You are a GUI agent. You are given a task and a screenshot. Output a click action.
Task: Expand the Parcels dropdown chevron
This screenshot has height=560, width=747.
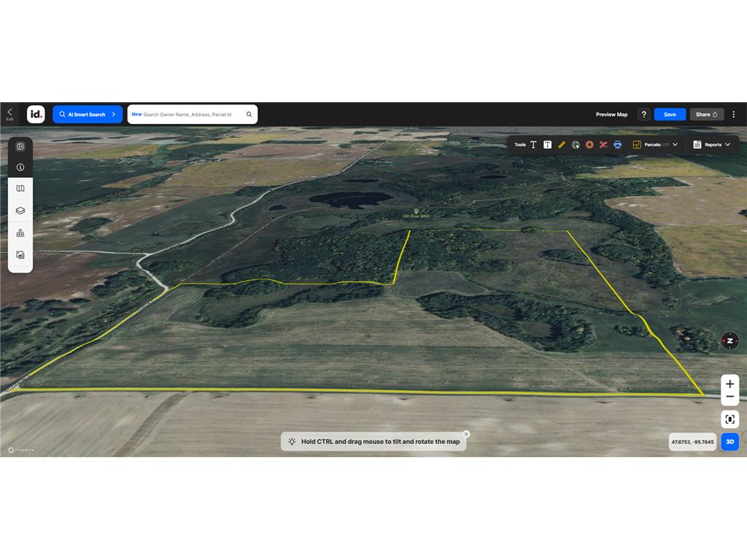tap(675, 145)
